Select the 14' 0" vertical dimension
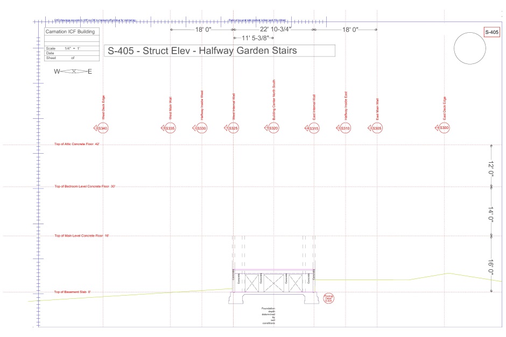This screenshot has width=506, height=337. (491, 214)
